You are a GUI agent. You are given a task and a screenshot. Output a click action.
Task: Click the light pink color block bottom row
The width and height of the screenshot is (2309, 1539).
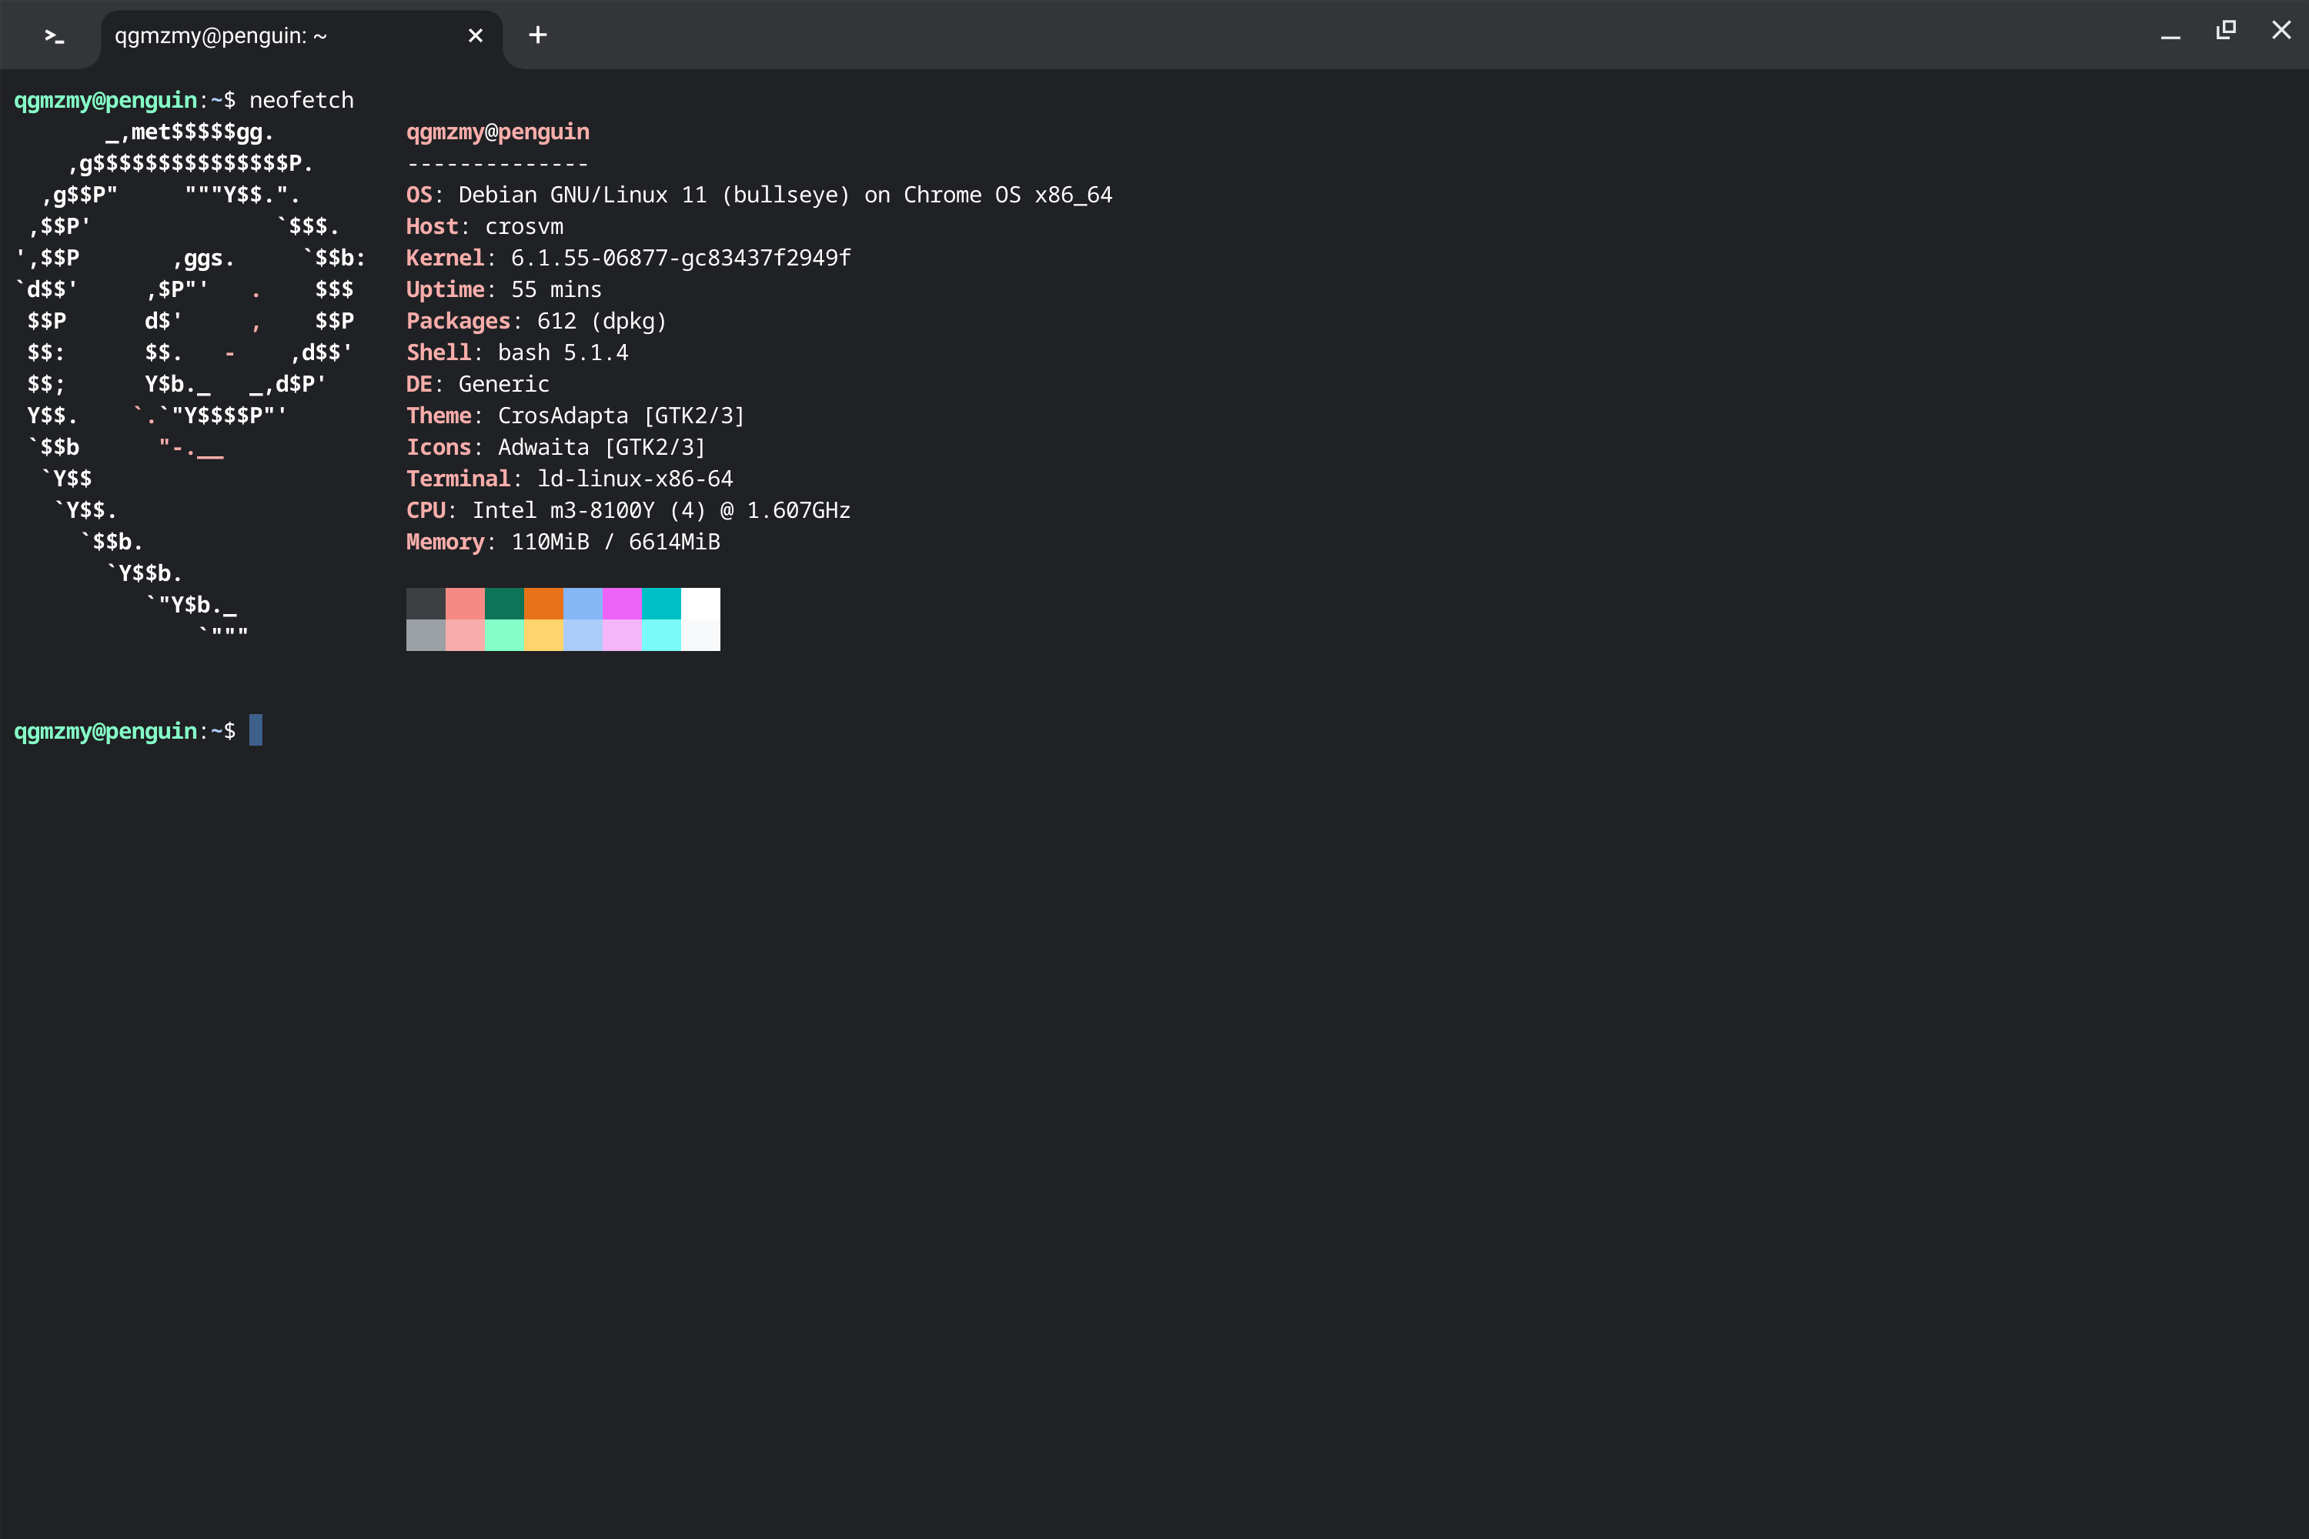pos(466,635)
